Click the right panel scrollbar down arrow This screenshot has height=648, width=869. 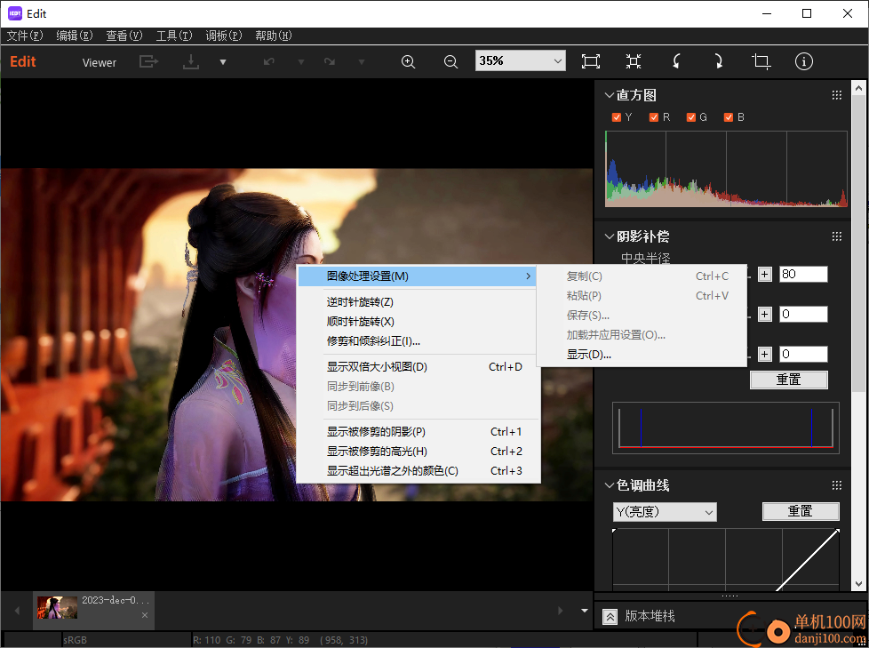pos(858,584)
